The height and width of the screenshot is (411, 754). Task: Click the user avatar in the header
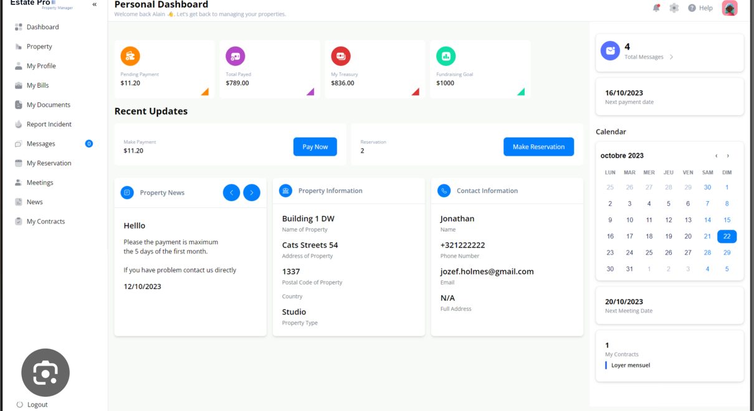click(730, 8)
